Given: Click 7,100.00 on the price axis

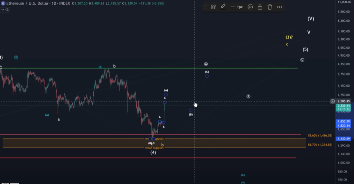Looking at the screenshot, I should (x=344, y=31).
